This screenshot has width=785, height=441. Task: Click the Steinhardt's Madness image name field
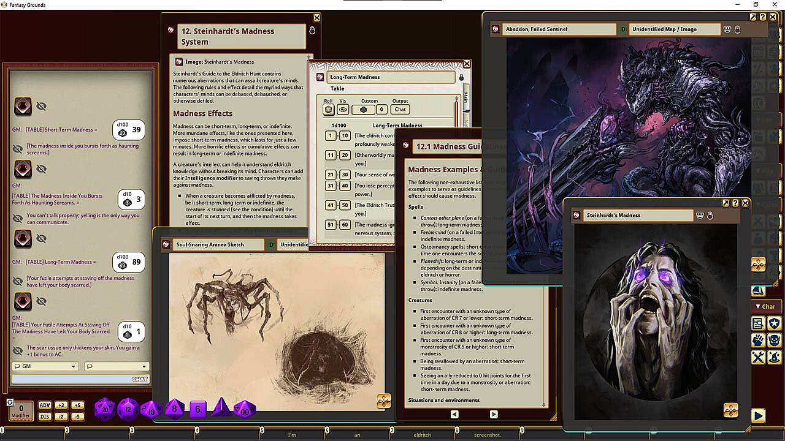coord(638,216)
